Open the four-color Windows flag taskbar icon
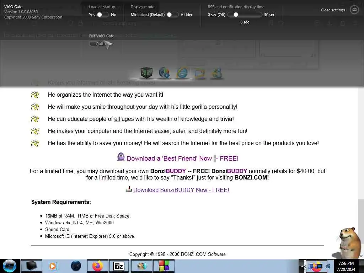 pyautogui.click(x=164, y=266)
